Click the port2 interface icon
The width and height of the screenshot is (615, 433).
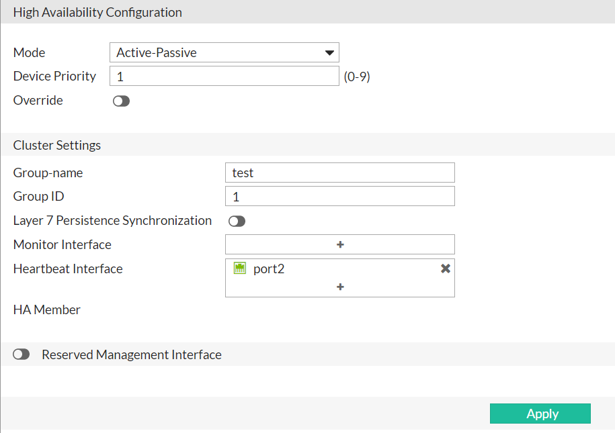point(240,268)
